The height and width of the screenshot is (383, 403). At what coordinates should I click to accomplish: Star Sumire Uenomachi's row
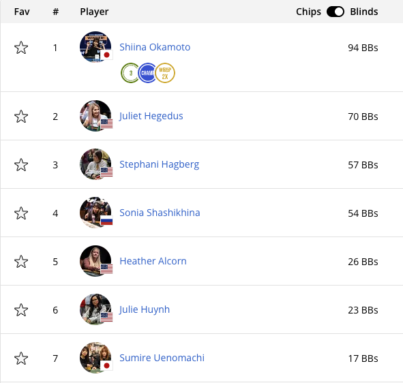click(x=21, y=358)
